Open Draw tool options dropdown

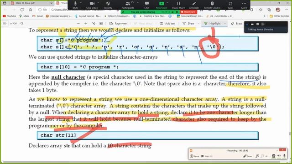tap(198, 24)
